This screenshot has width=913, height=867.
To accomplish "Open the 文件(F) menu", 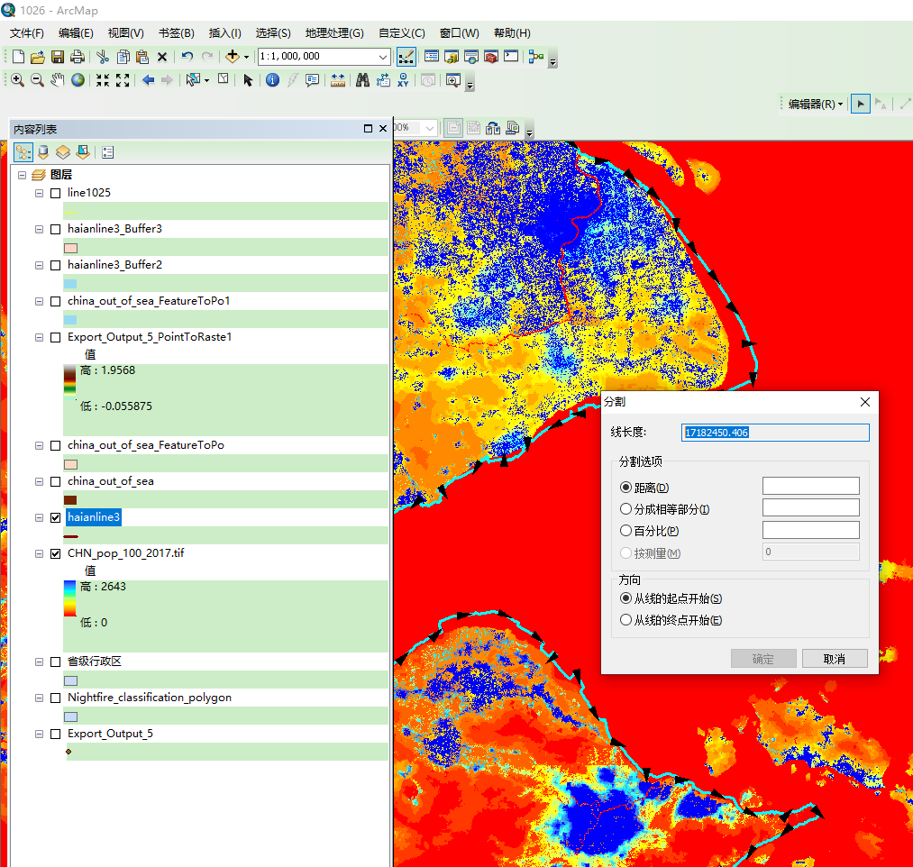I will [x=27, y=33].
